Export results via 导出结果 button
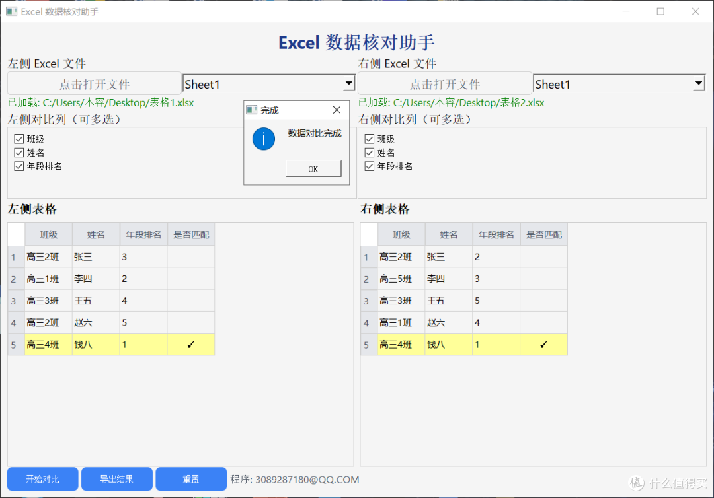This screenshot has height=498, width=714. (116, 479)
